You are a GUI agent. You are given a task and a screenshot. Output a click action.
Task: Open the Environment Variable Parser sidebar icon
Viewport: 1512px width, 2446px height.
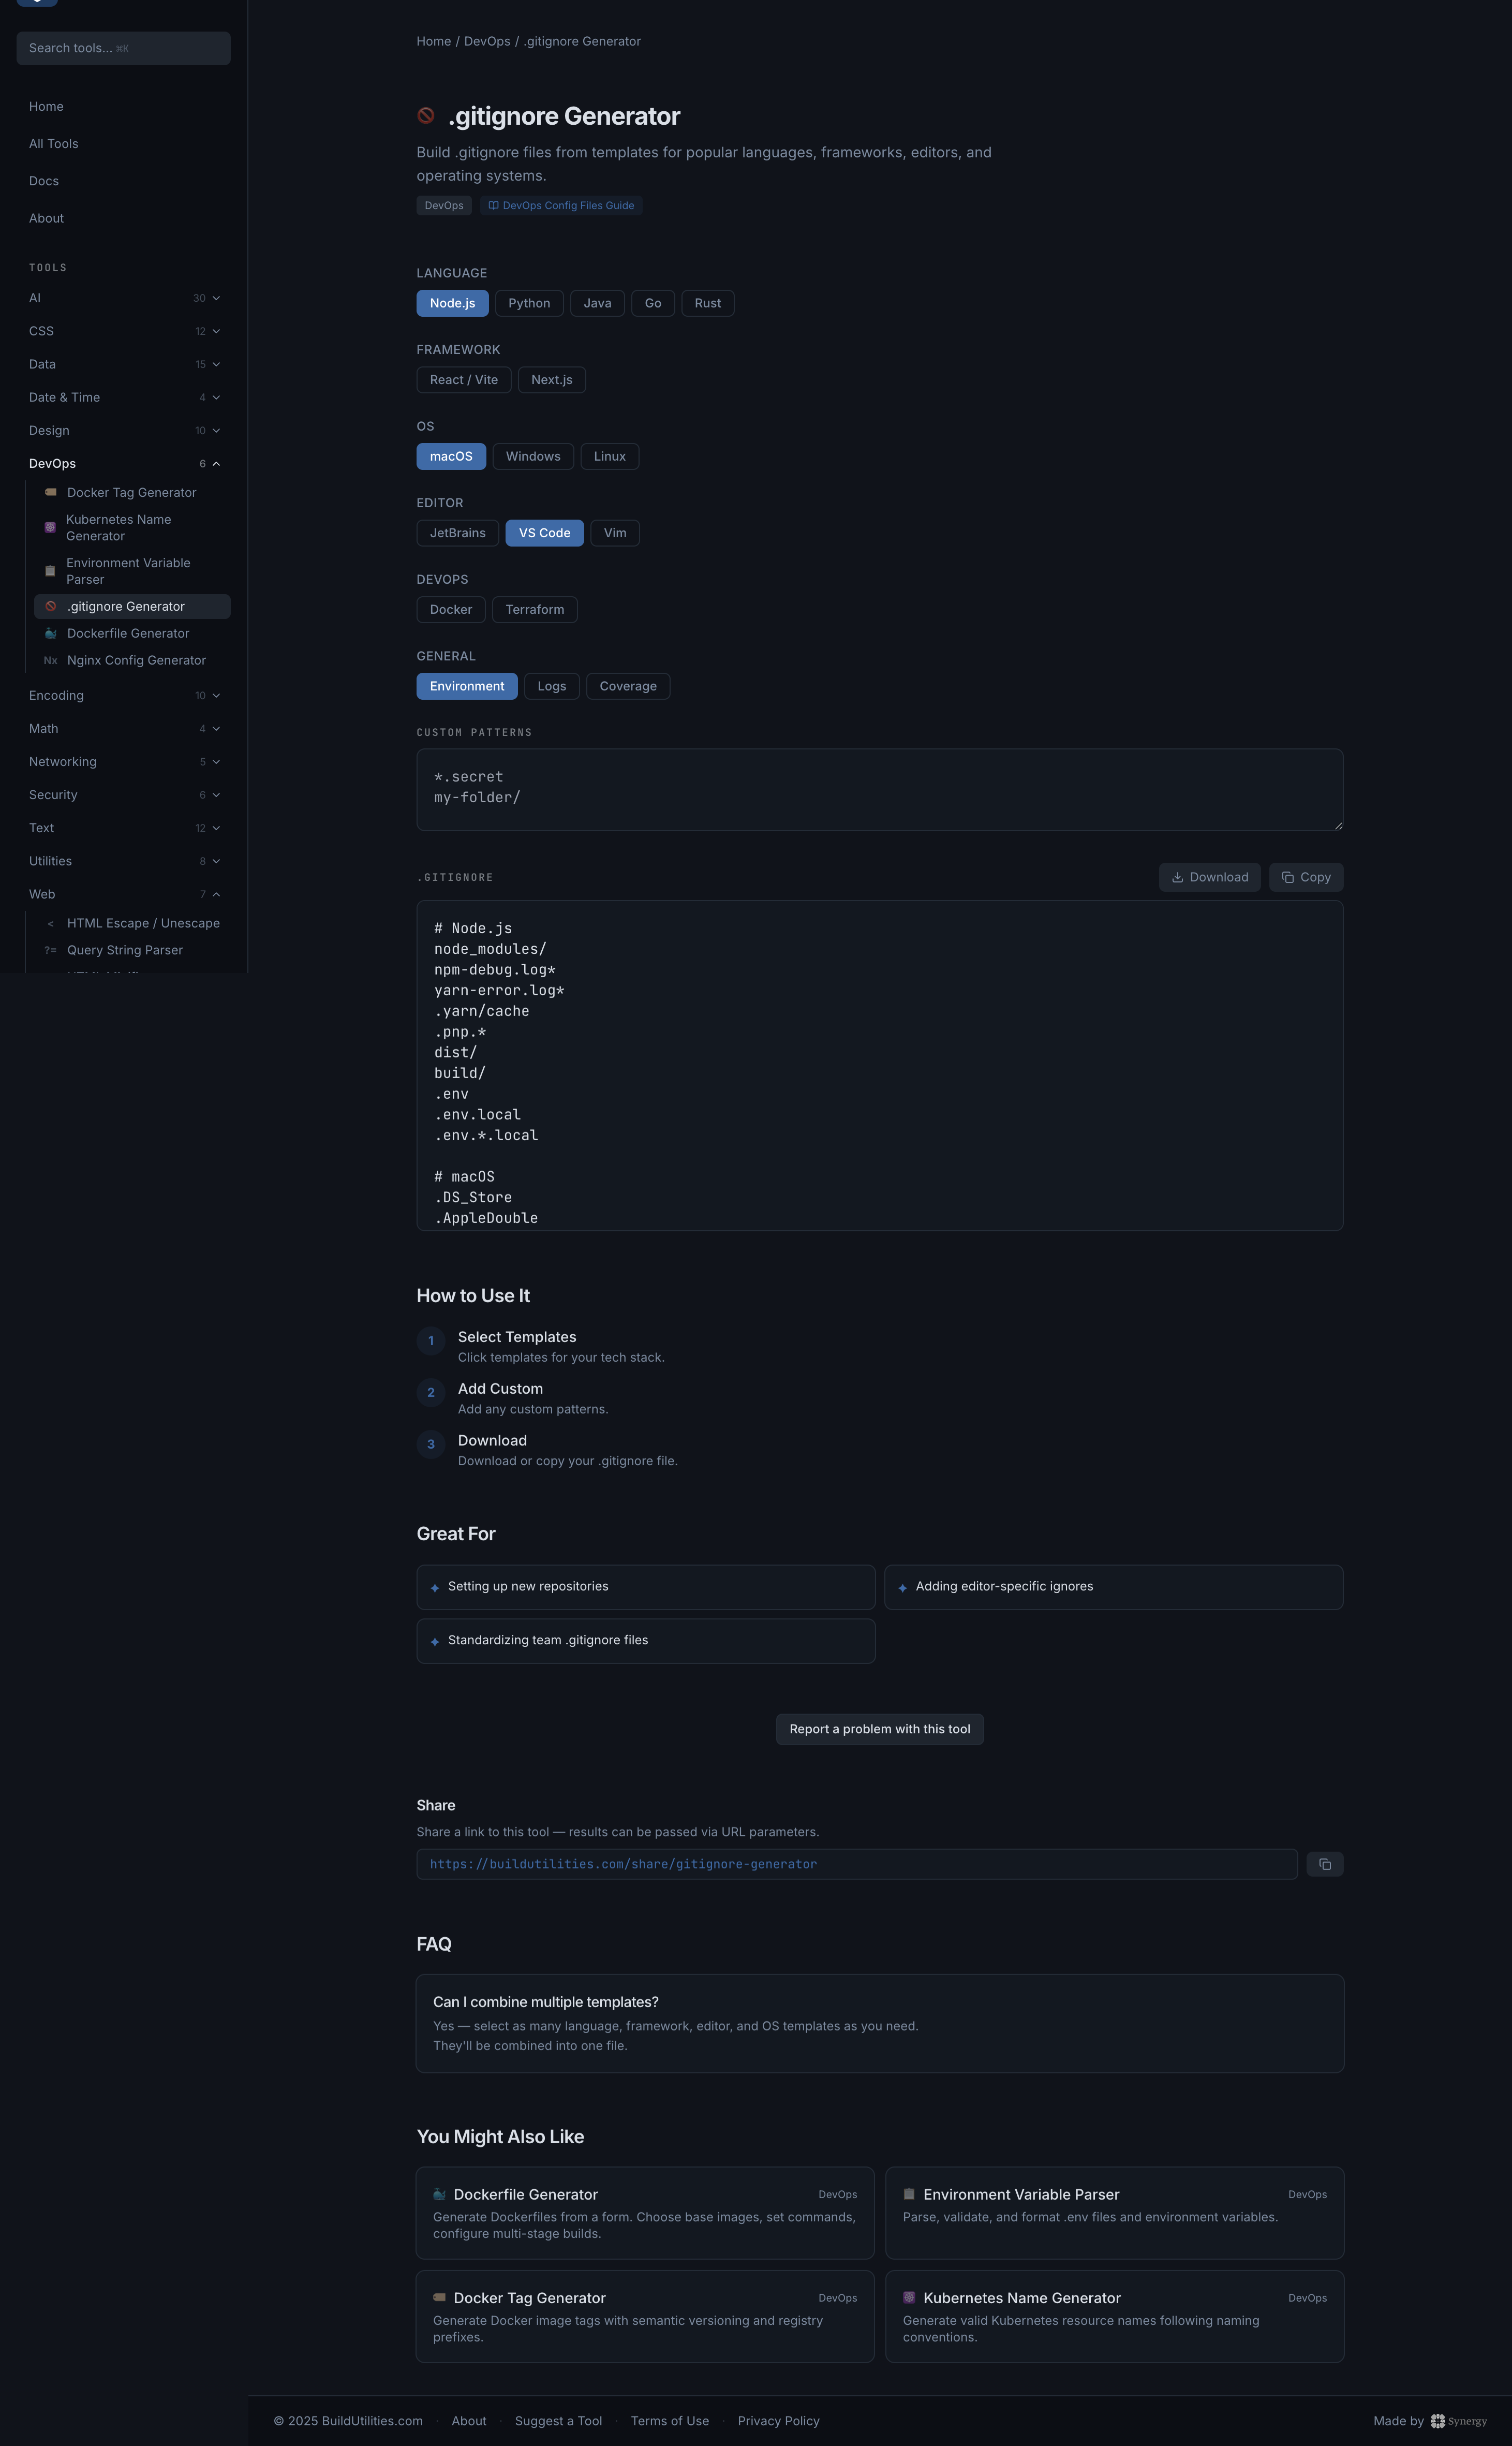coord(50,571)
